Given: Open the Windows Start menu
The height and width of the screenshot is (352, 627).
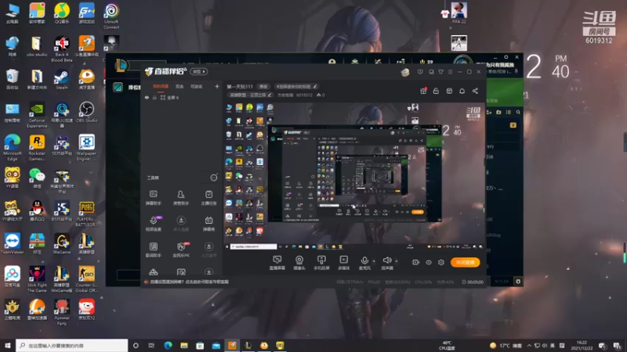Looking at the screenshot, I should click(8, 346).
